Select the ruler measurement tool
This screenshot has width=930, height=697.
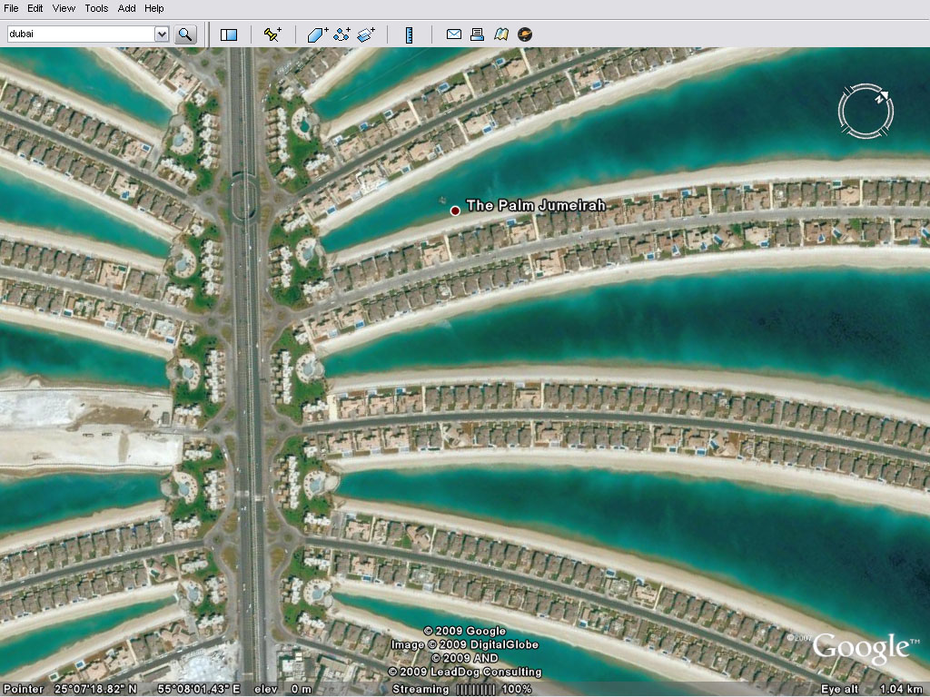(409, 35)
